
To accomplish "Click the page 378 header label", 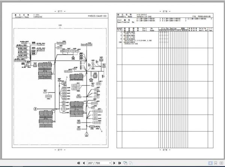I will pyautogui.click(x=165, y=11).
